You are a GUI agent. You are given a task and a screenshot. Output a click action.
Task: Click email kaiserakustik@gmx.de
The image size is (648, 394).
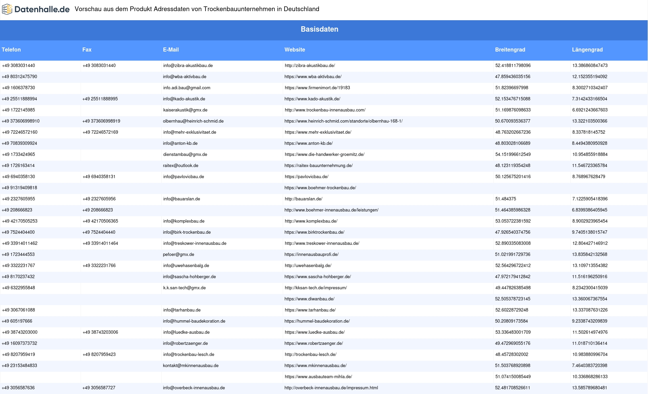pyautogui.click(x=185, y=110)
